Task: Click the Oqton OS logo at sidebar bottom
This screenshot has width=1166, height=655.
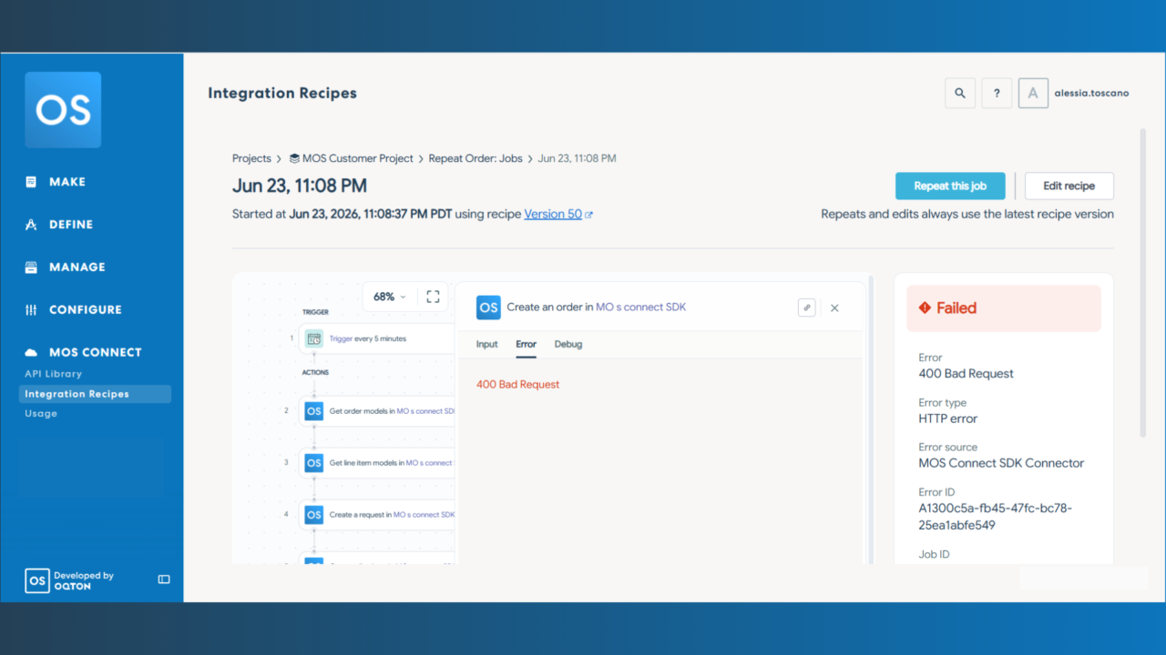Action: pos(37,580)
